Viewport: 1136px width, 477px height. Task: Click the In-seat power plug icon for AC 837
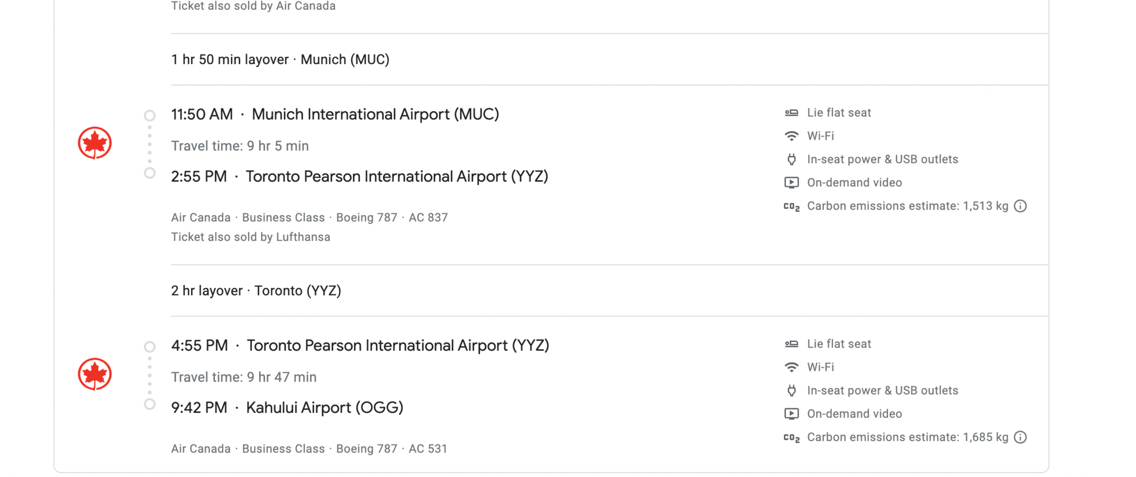pyautogui.click(x=791, y=160)
